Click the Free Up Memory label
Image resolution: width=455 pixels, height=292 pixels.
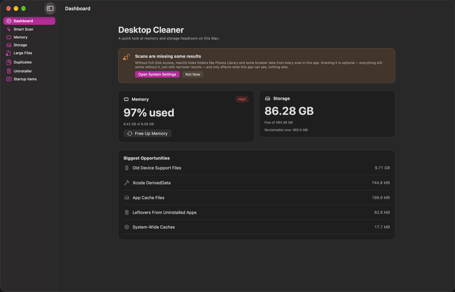pyautogui.click(x=151, y=134)
